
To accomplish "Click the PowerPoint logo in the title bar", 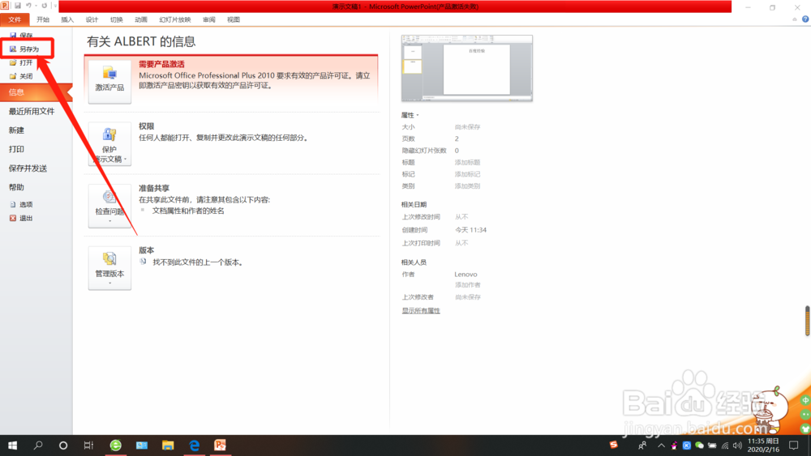I will 5,6.
